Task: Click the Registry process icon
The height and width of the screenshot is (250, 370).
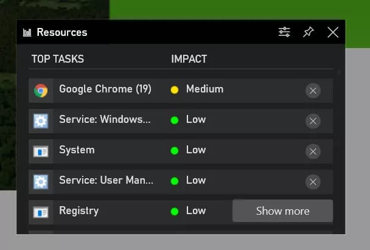Action: (41, 212)
